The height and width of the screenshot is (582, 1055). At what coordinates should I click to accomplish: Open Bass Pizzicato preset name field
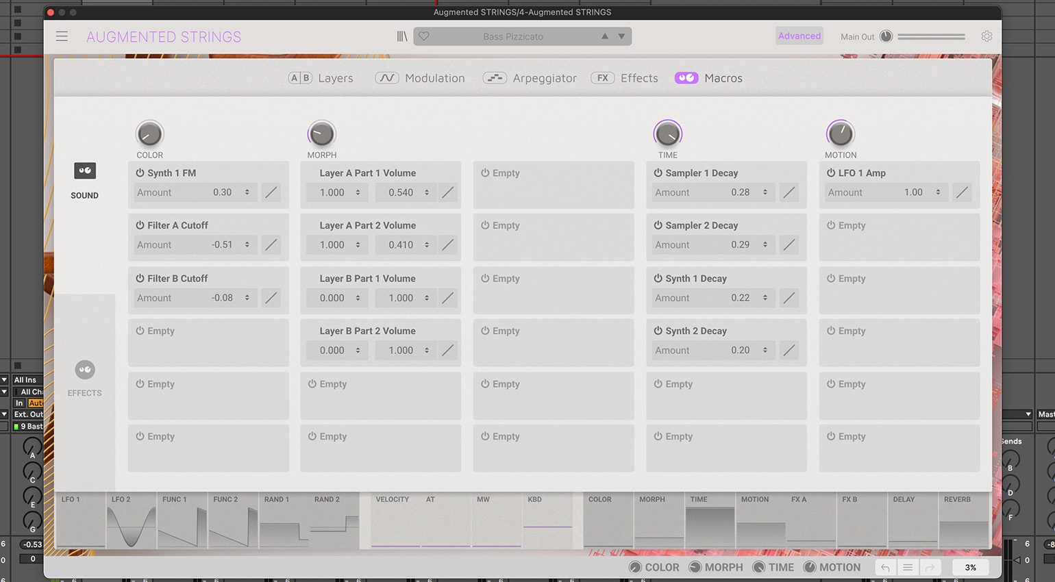[x=513, y=36]
